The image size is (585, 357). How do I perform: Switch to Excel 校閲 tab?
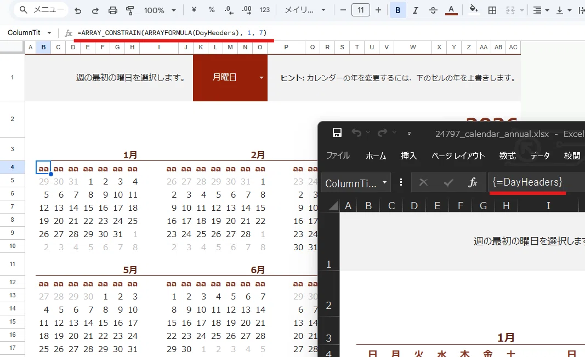click(572, 156)
